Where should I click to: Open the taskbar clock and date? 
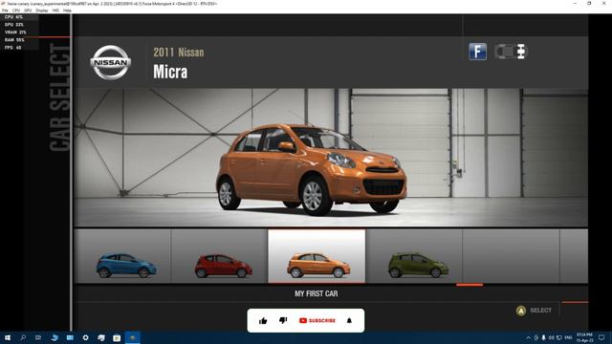tap(584, 337)
